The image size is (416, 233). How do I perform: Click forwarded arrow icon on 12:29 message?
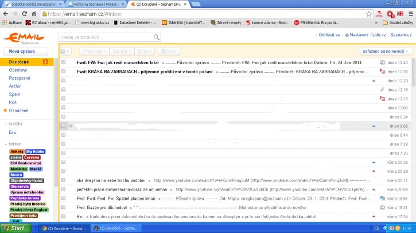click(x=374, y=81)
